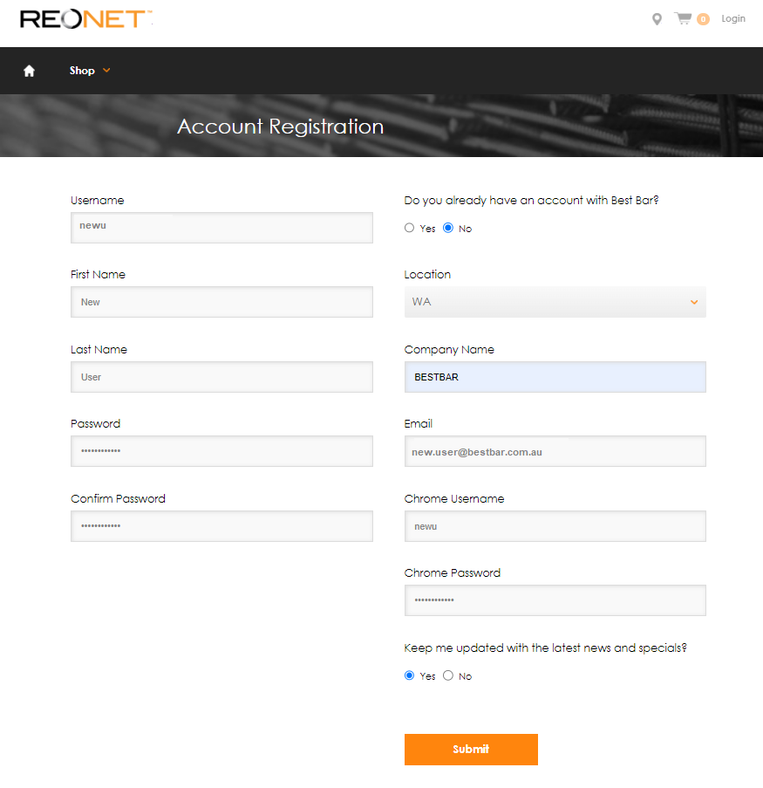Focus the Username input field
This screenshot has height=788, width=763.
click(221, 228)
